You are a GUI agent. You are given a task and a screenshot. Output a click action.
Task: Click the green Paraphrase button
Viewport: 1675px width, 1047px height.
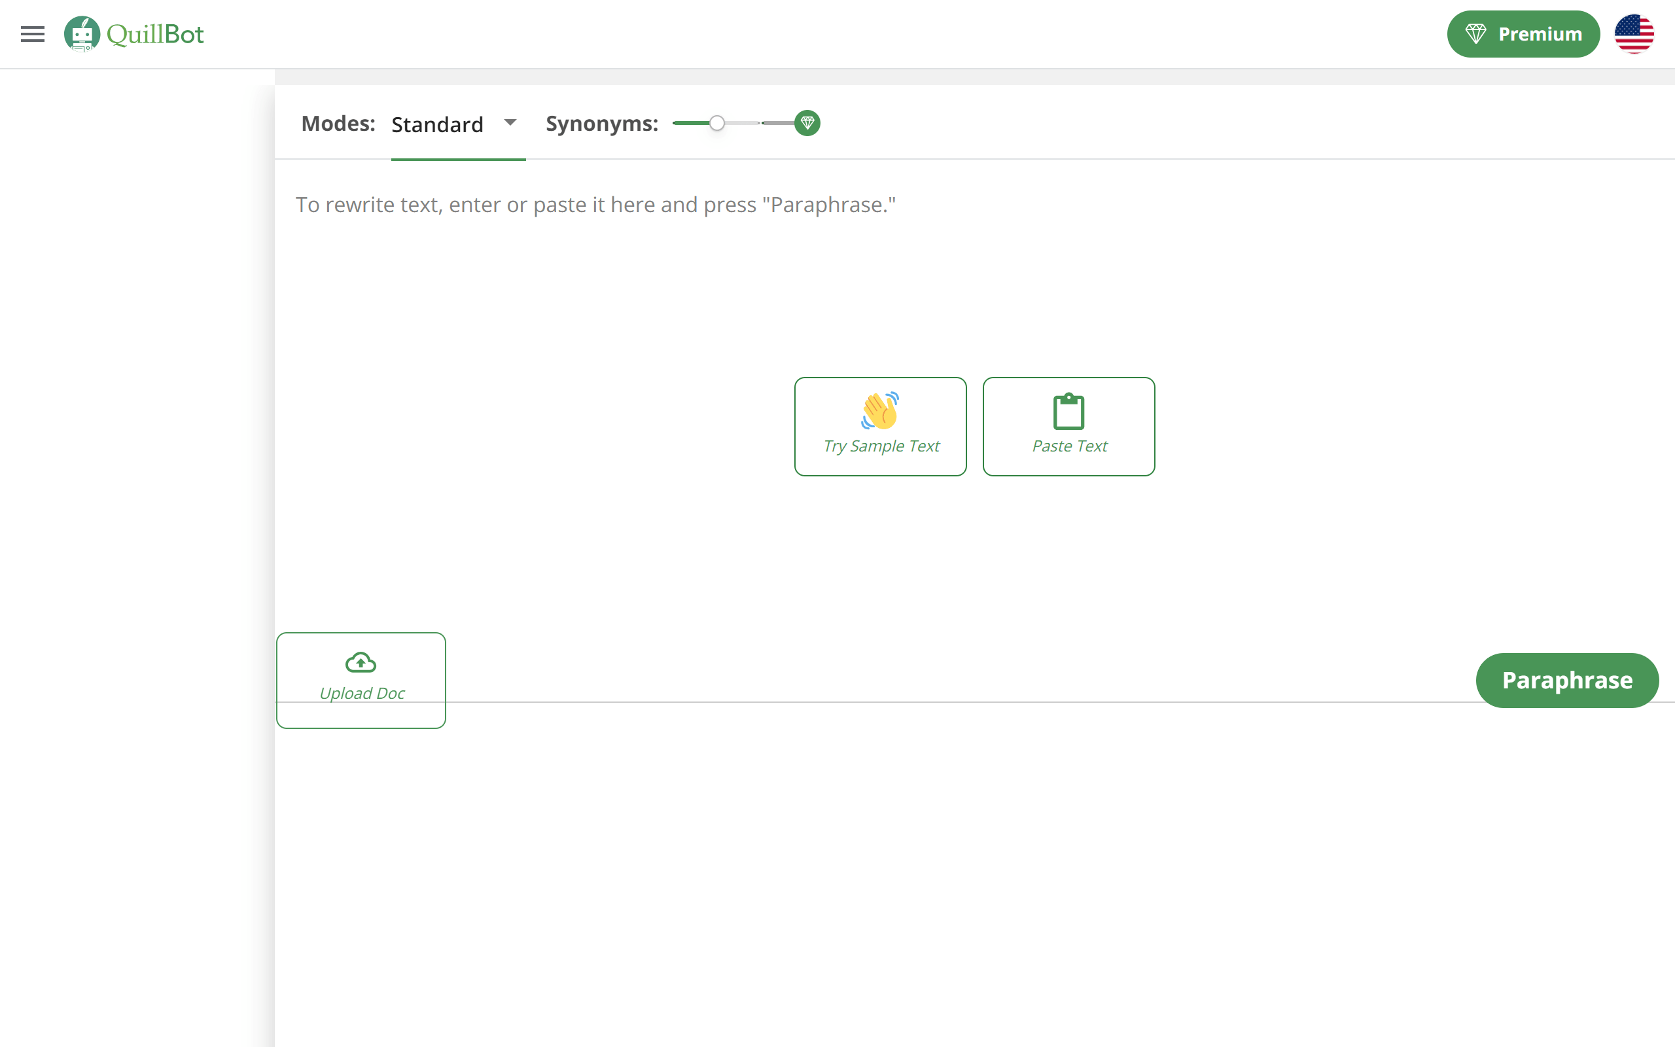[1567, 680]
